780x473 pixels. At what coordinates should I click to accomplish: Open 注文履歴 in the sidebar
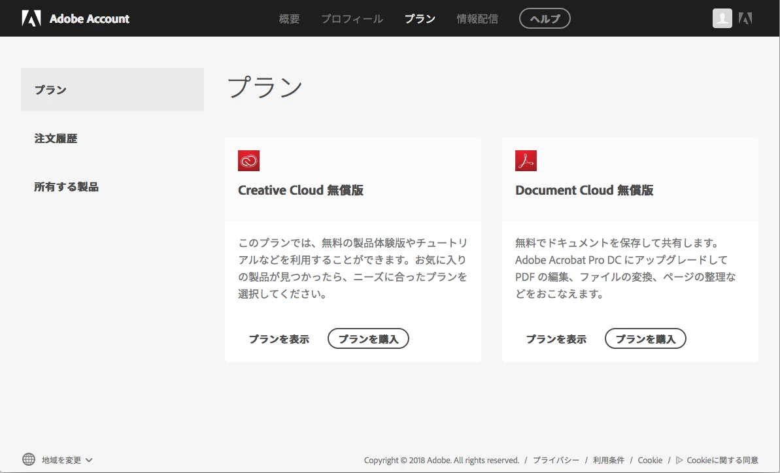click(x=56, y=139)
